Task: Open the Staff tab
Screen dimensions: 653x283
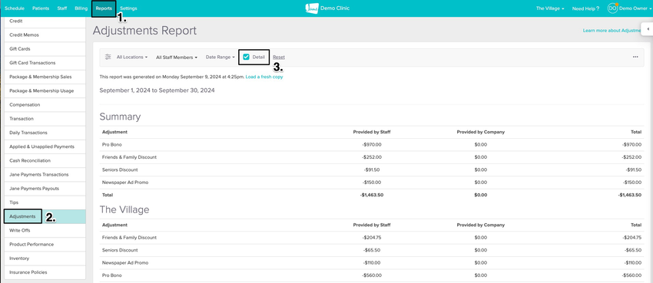Action: click(62, 8)
